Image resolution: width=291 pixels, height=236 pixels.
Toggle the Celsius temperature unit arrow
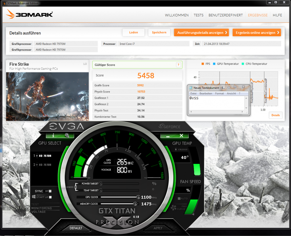(x=176, y=149)
